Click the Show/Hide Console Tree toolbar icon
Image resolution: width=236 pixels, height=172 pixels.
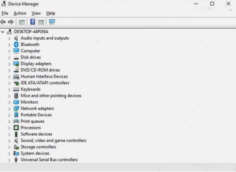point(22,22)
